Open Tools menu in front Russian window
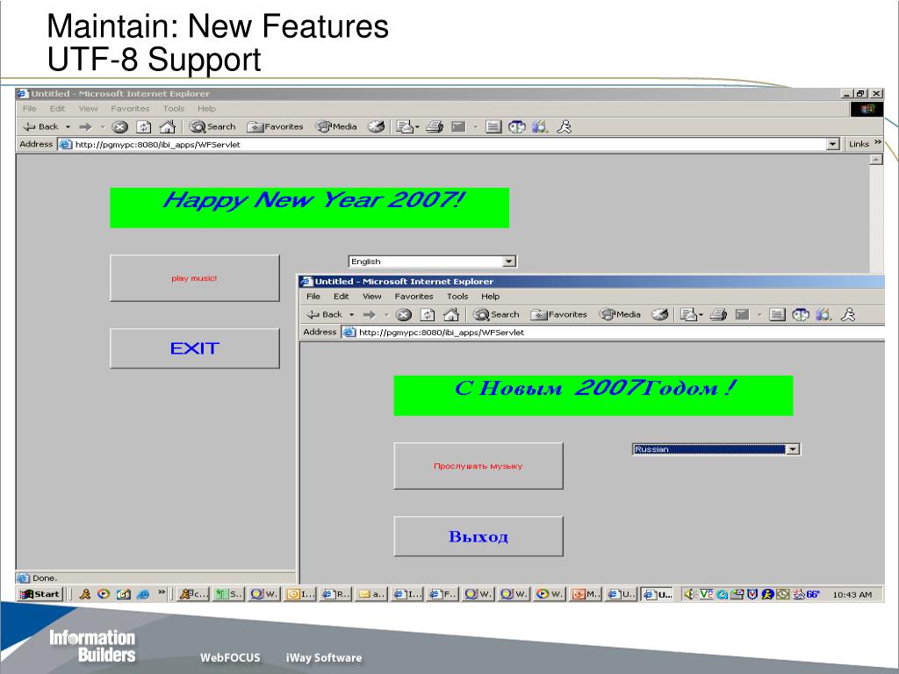Viewport: 899px width, 674px height. coord(457,297)
